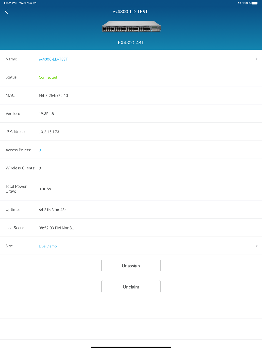Tap the ex4300-LD-TEST header title
The width and height of the screenshot is (262, 350).
point(130,12)
